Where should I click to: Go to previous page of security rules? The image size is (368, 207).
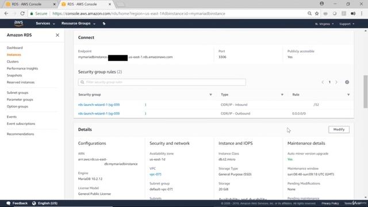coord(323,82)
